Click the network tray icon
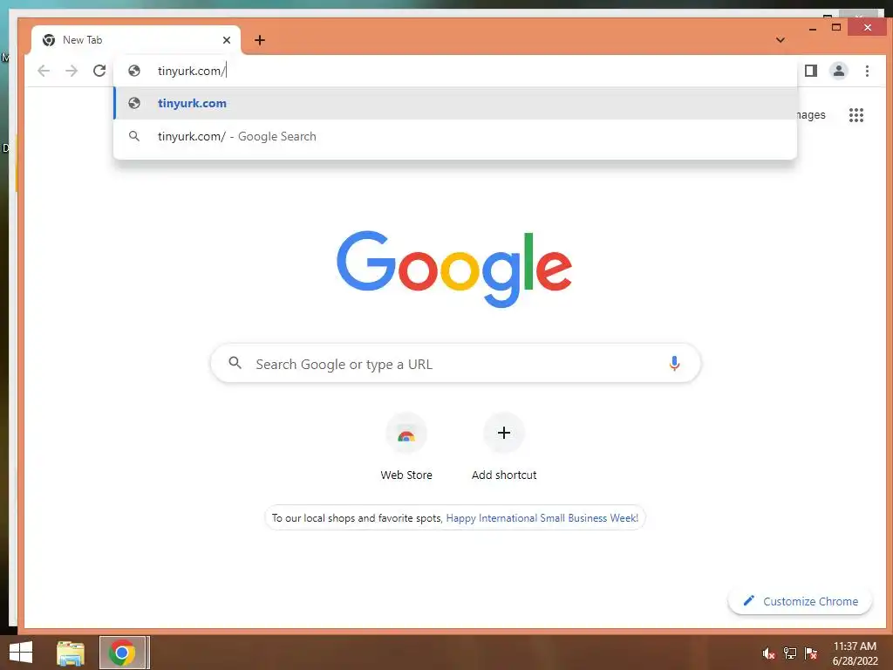Viewport: 893px width, 670px height. (x=790, y=653)
